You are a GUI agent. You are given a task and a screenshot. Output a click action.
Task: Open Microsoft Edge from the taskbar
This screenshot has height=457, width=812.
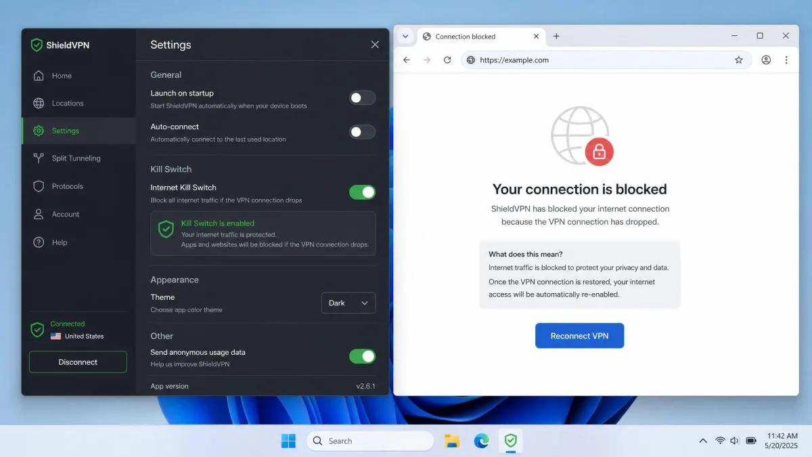click(x=481, y=441)
